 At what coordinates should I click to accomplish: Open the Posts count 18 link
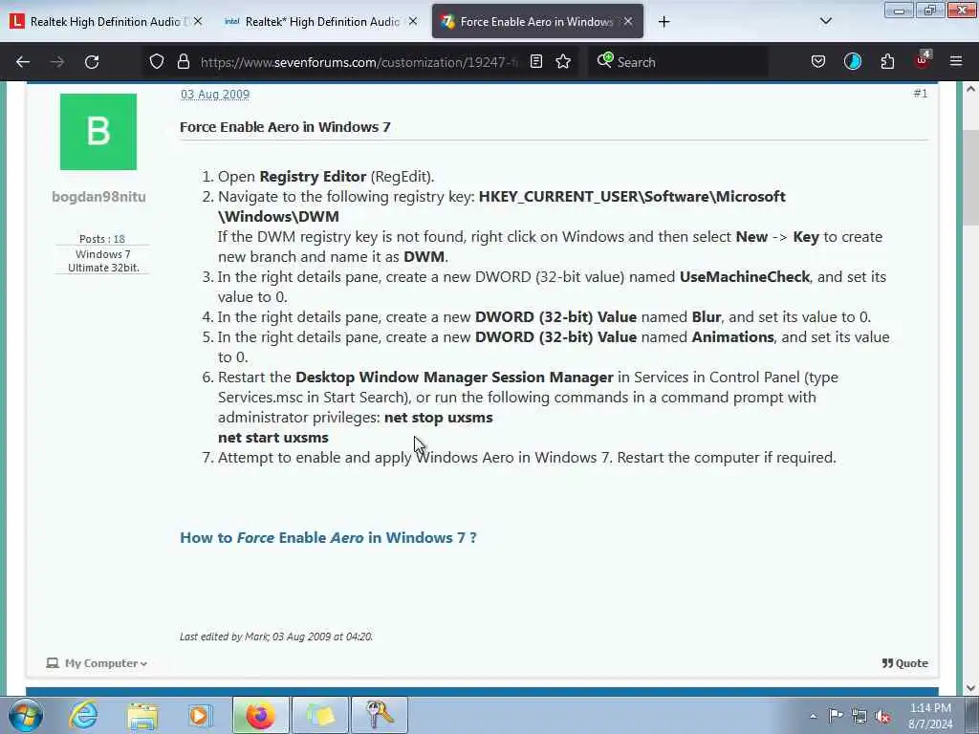pyautogui.click(x=119, y=239)
